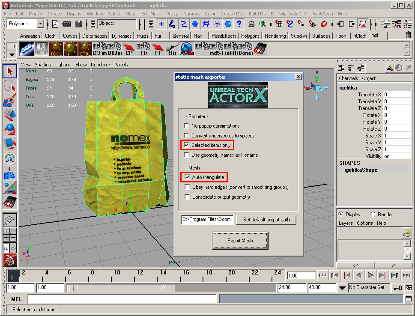Click the Move tool icon

tap(10, 115)
